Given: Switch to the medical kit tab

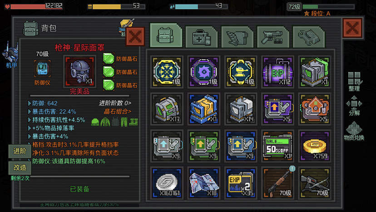Looking at the screenshot, I should (202, 37).
